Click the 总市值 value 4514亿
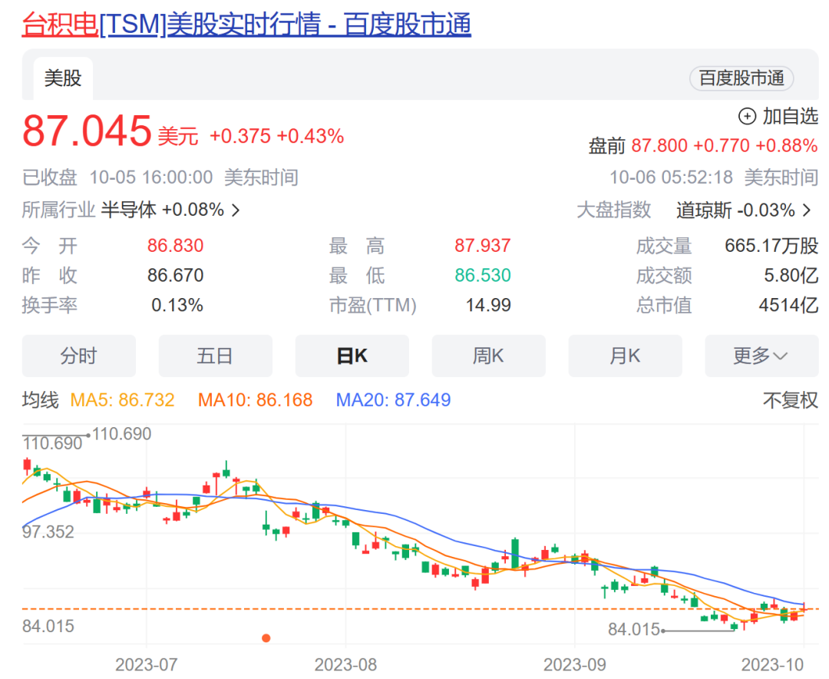The image size is (829, 679). tap(788, 306)
